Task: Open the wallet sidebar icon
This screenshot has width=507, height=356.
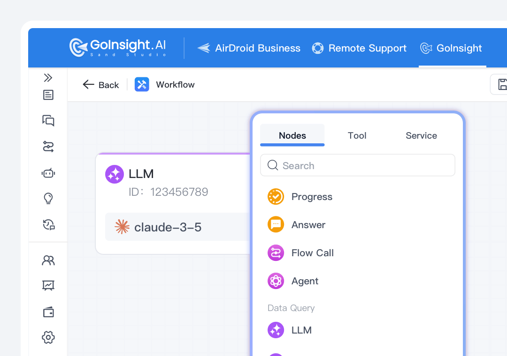Action: click(x=48, y=312)
